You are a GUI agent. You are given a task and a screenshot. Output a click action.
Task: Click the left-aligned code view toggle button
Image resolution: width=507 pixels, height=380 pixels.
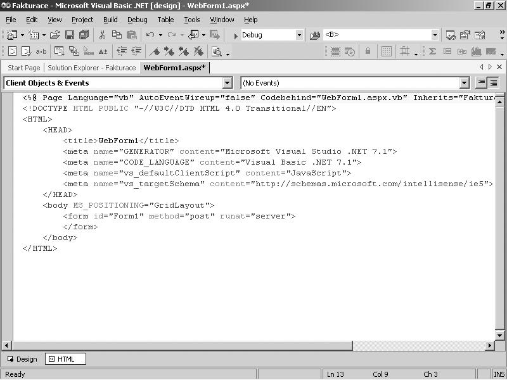482,83
